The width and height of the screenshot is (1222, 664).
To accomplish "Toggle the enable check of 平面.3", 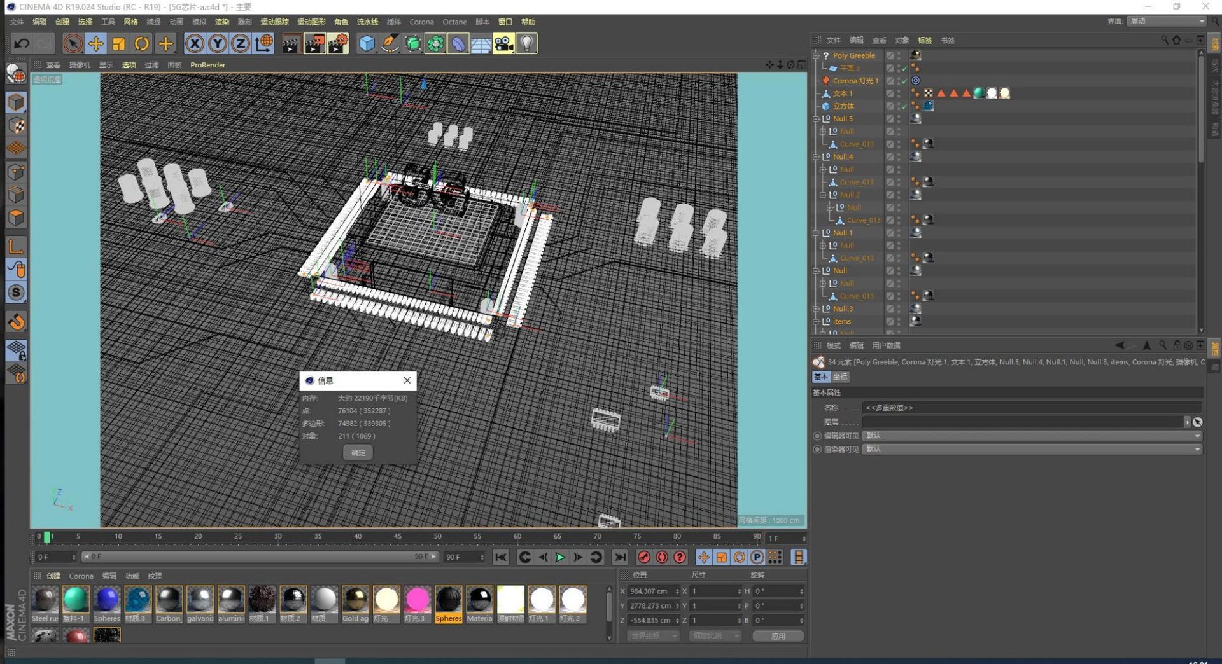I will (x=904, y=68).
